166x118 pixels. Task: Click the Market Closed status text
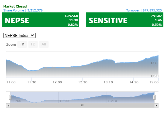(x=15, y=6)
